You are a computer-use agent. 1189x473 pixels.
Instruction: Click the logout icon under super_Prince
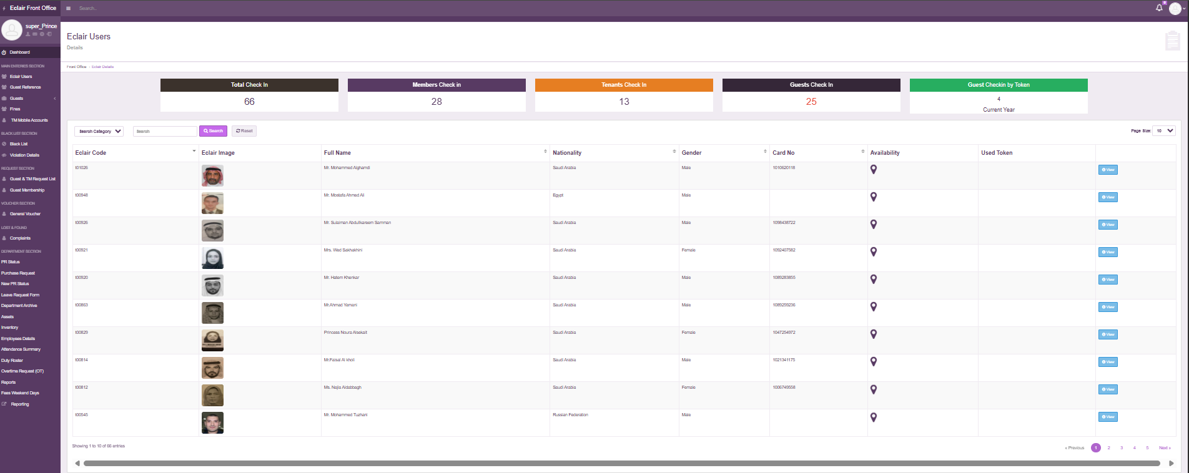point(49,34)
